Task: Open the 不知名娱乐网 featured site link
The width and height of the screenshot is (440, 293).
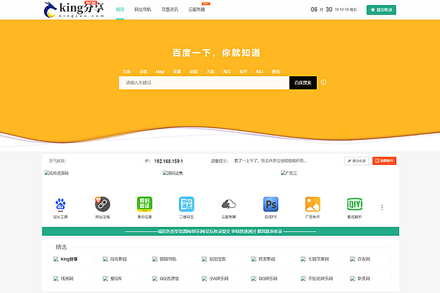Action: pos(318,278)
